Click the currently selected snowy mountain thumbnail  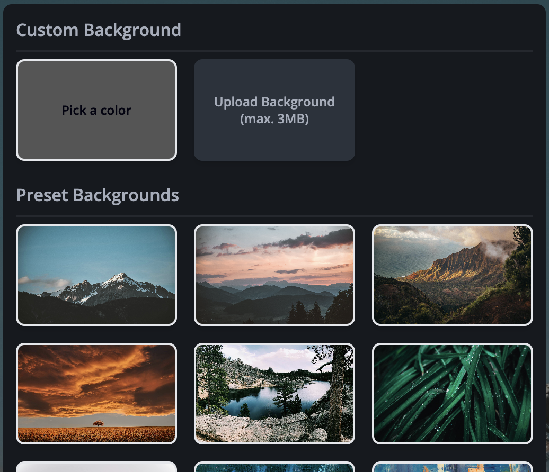(96, 275)
